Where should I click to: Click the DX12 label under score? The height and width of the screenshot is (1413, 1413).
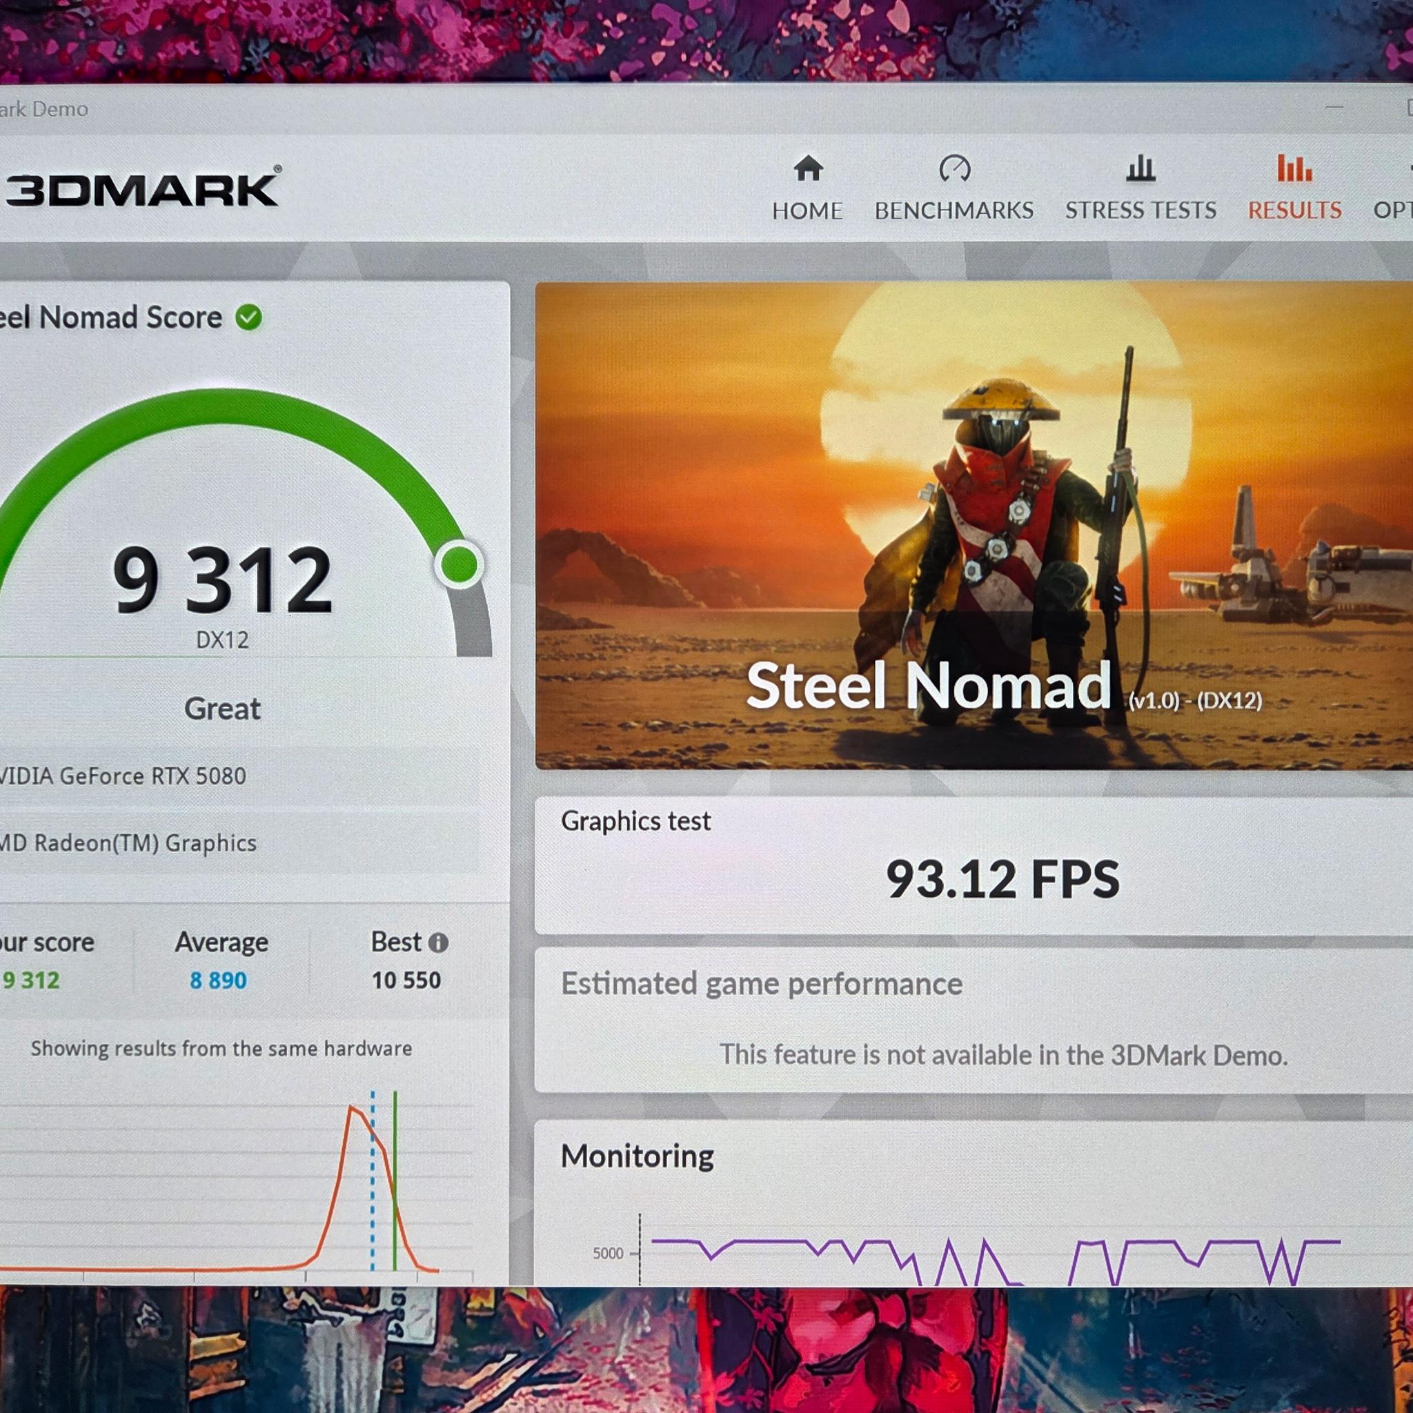222,640
